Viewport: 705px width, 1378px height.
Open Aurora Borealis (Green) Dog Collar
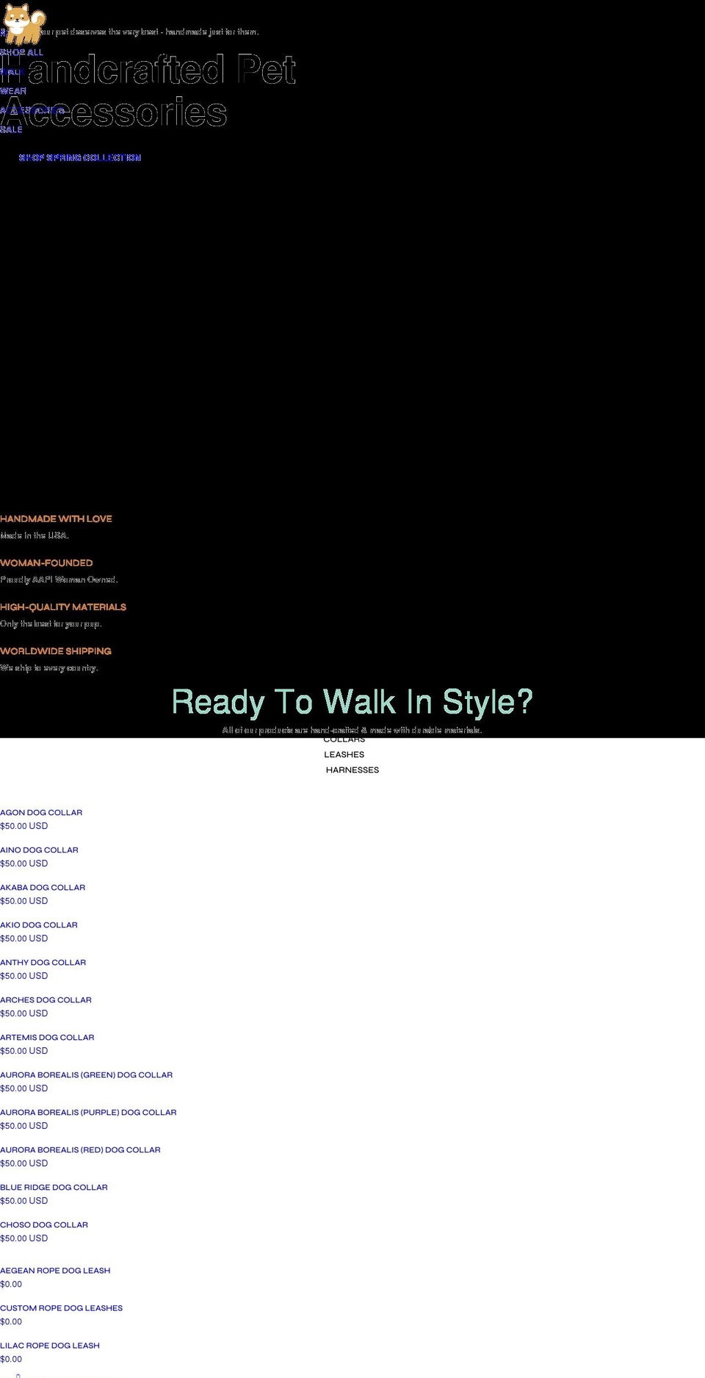tap(87, 1075)
